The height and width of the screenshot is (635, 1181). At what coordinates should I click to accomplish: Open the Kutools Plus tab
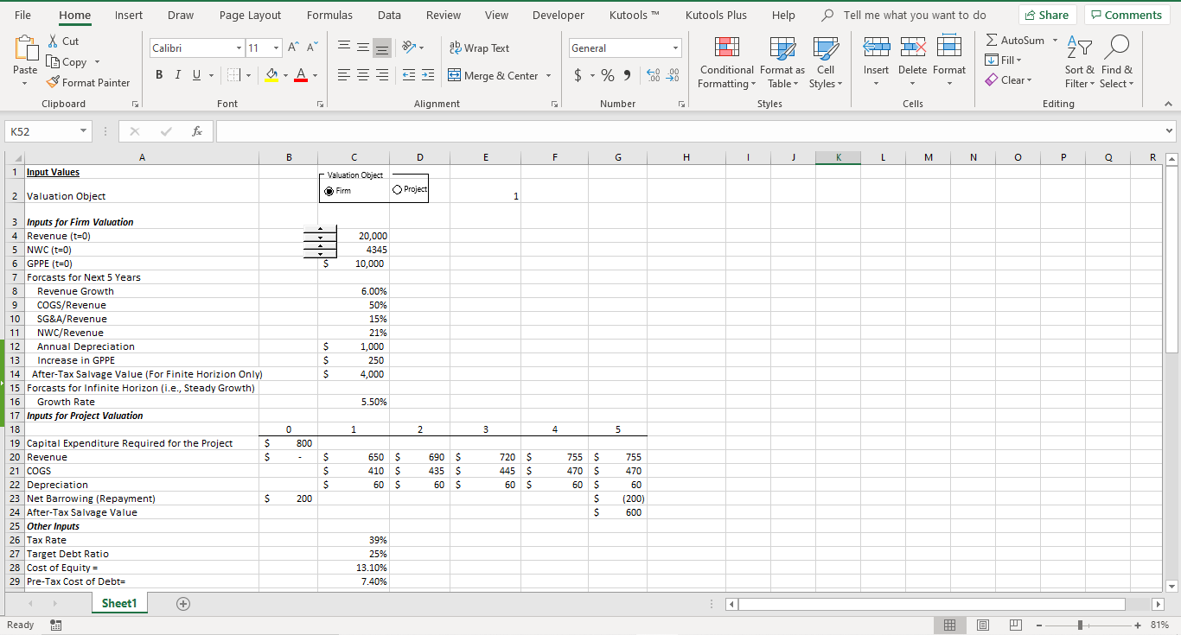(716, 15)
